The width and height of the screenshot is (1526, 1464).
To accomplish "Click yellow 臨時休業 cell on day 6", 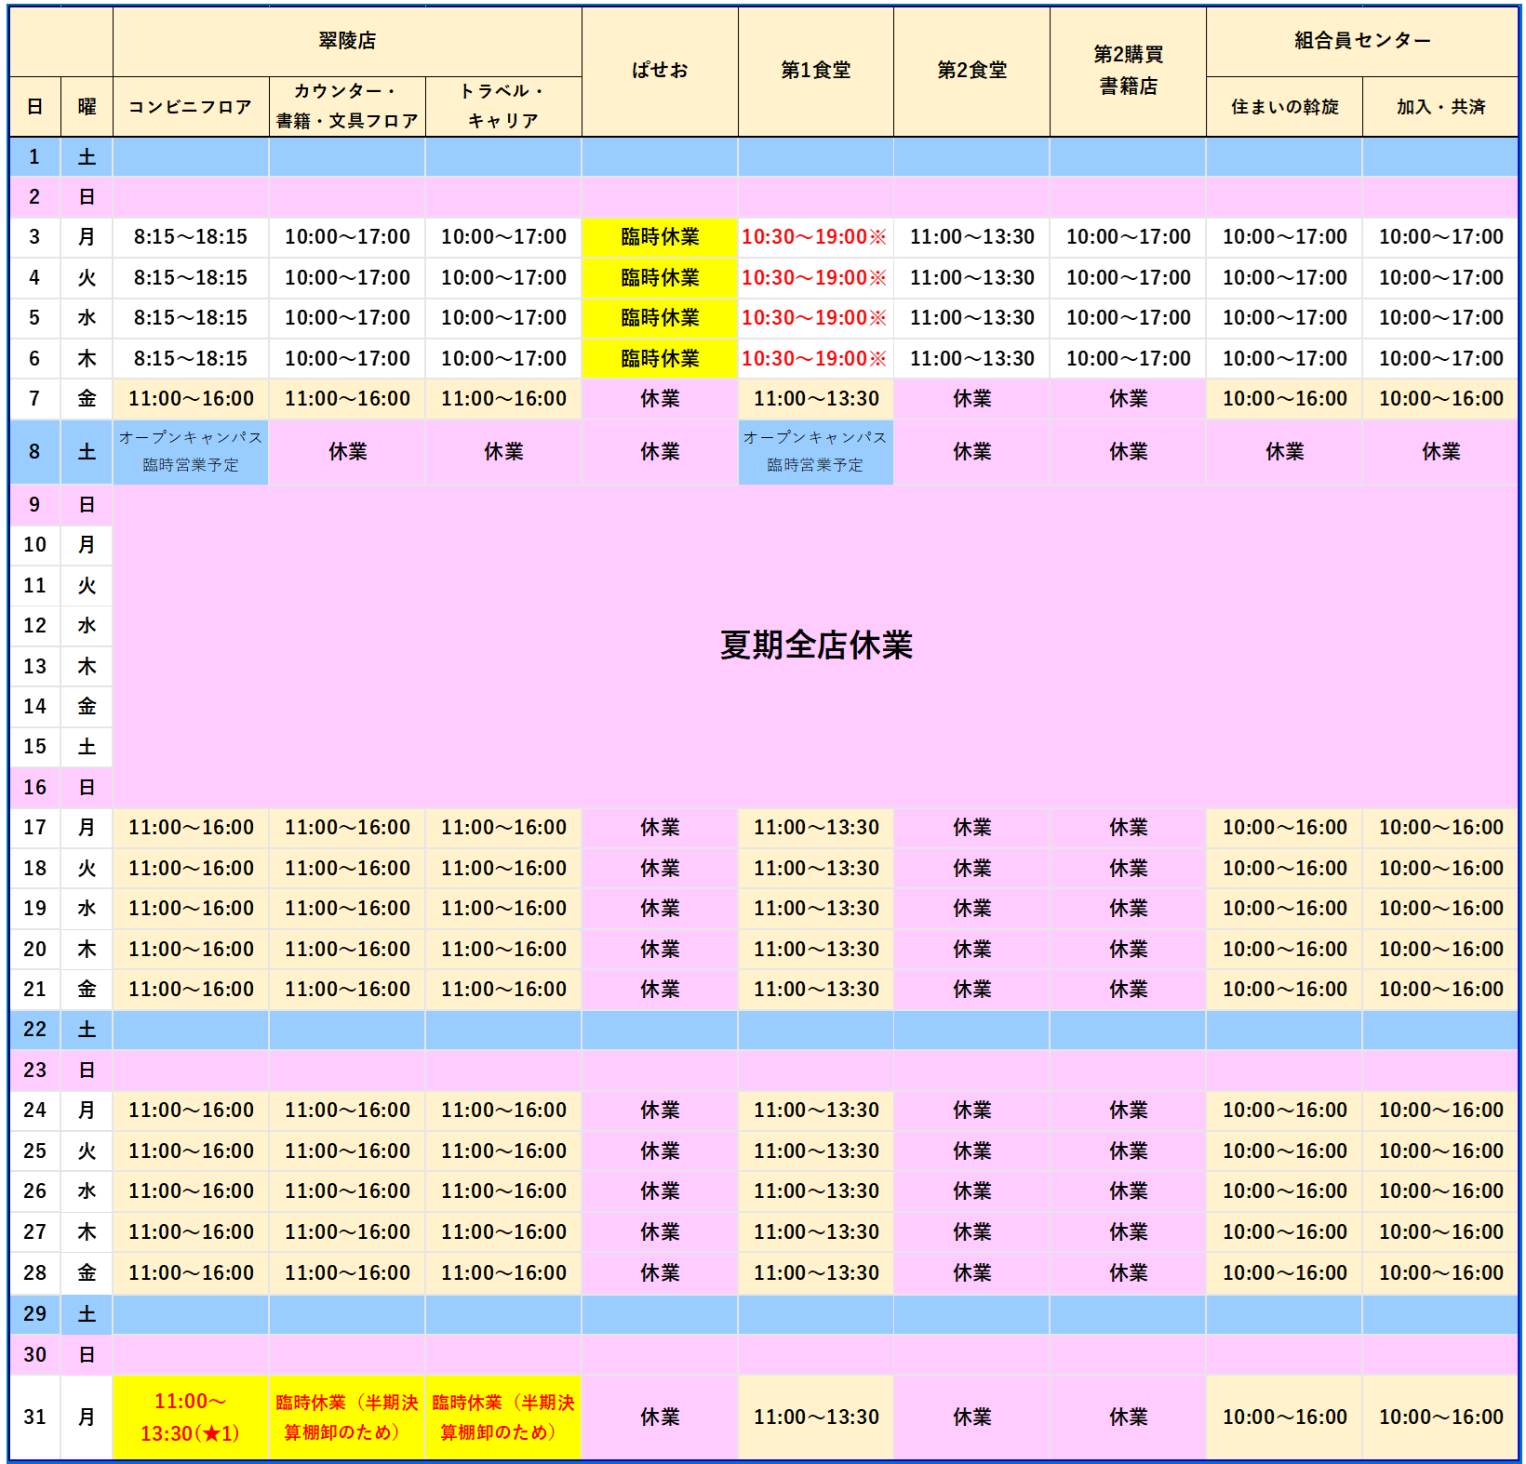I will click(x=660, y=359).
